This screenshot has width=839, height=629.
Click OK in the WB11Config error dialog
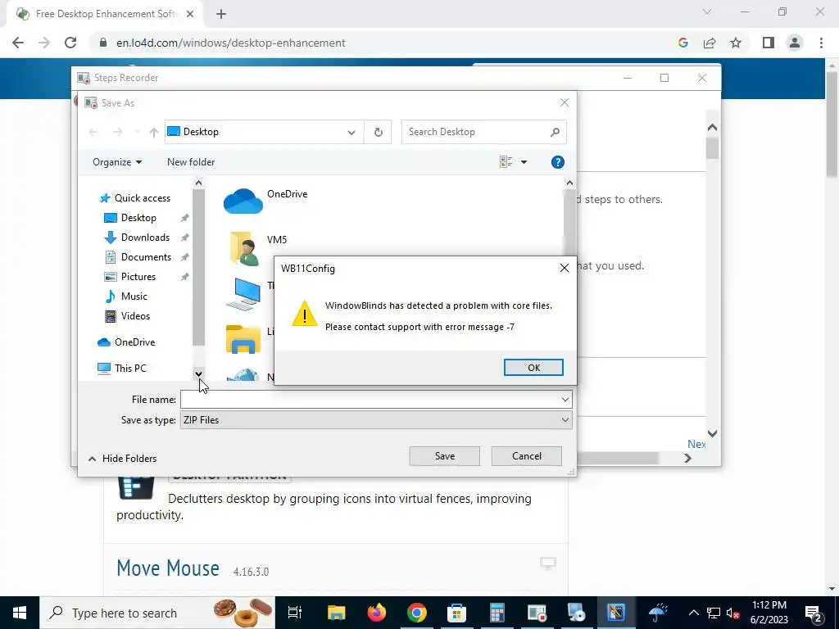coord(533,368)
